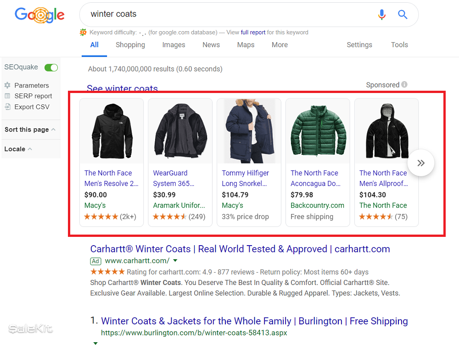Click the Sponsored info icon
459x345 pixels.
(405, 85)
